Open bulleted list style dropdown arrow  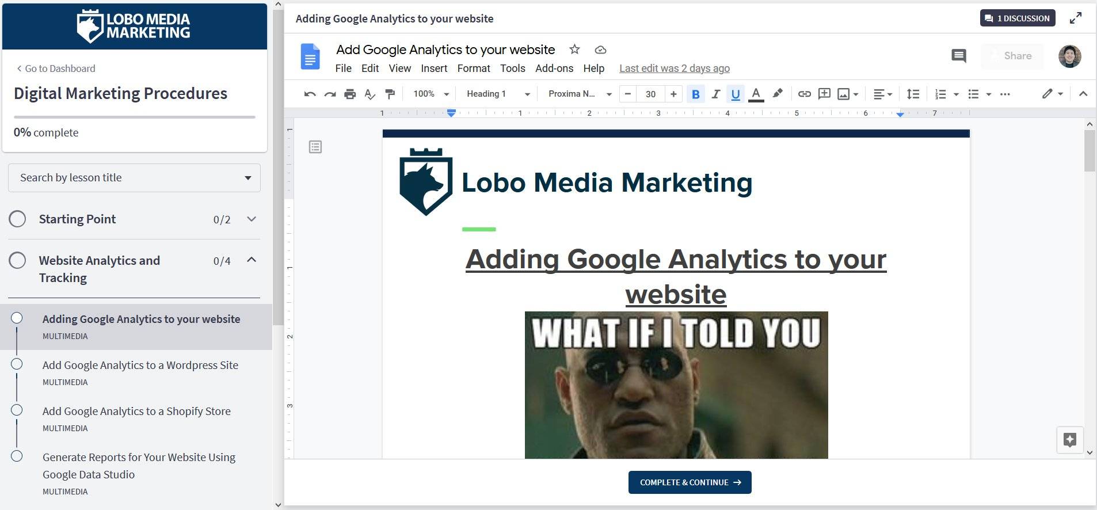point(989,94)
